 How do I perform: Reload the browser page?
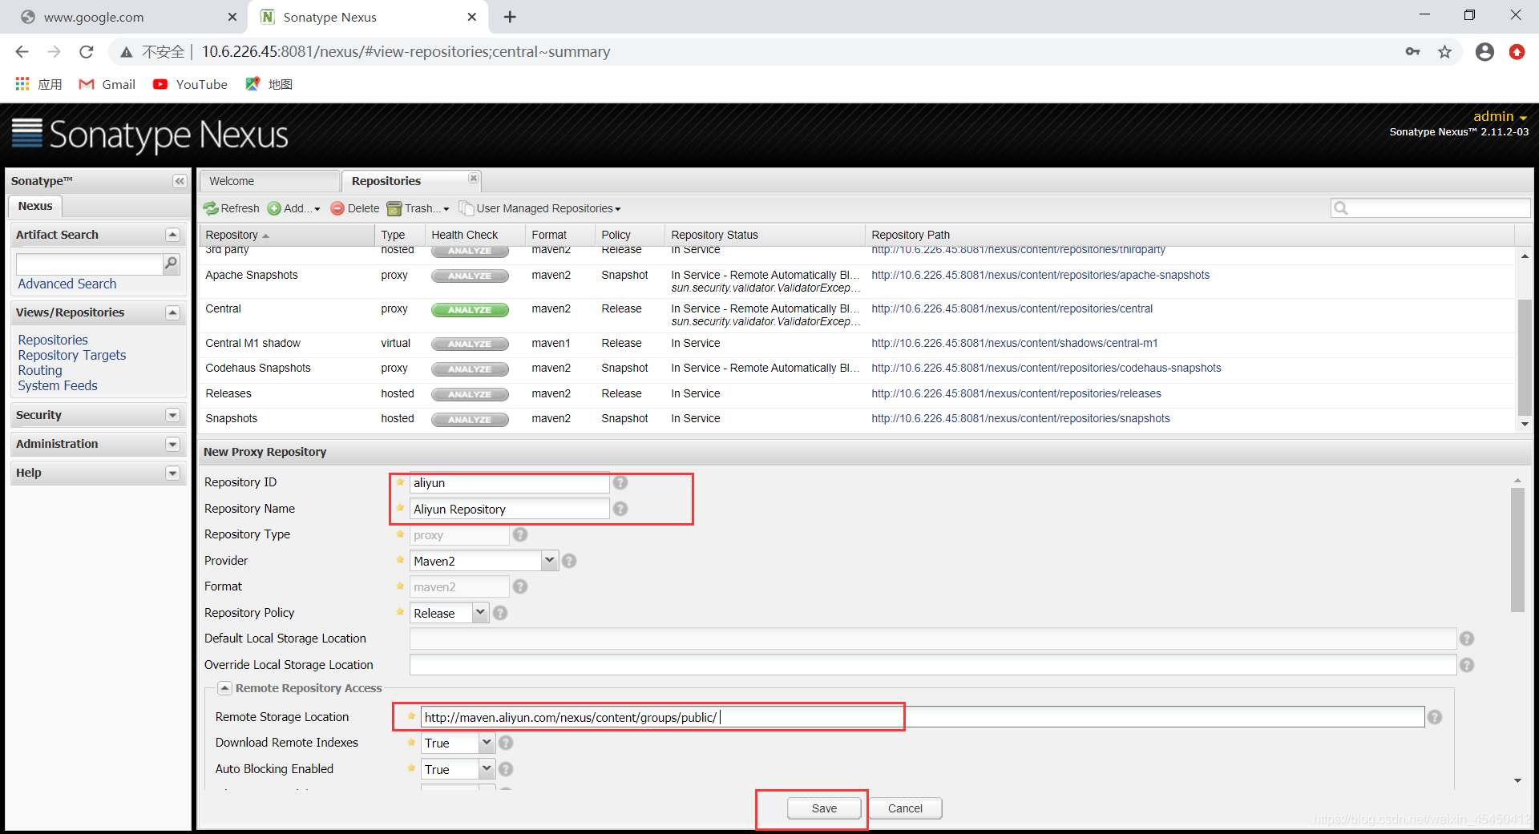(x=87, y=51)
